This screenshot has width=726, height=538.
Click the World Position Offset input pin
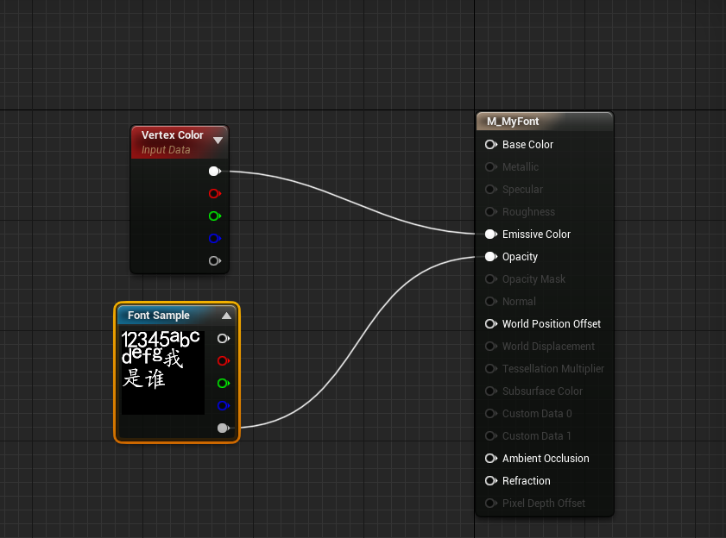point(491,324)
